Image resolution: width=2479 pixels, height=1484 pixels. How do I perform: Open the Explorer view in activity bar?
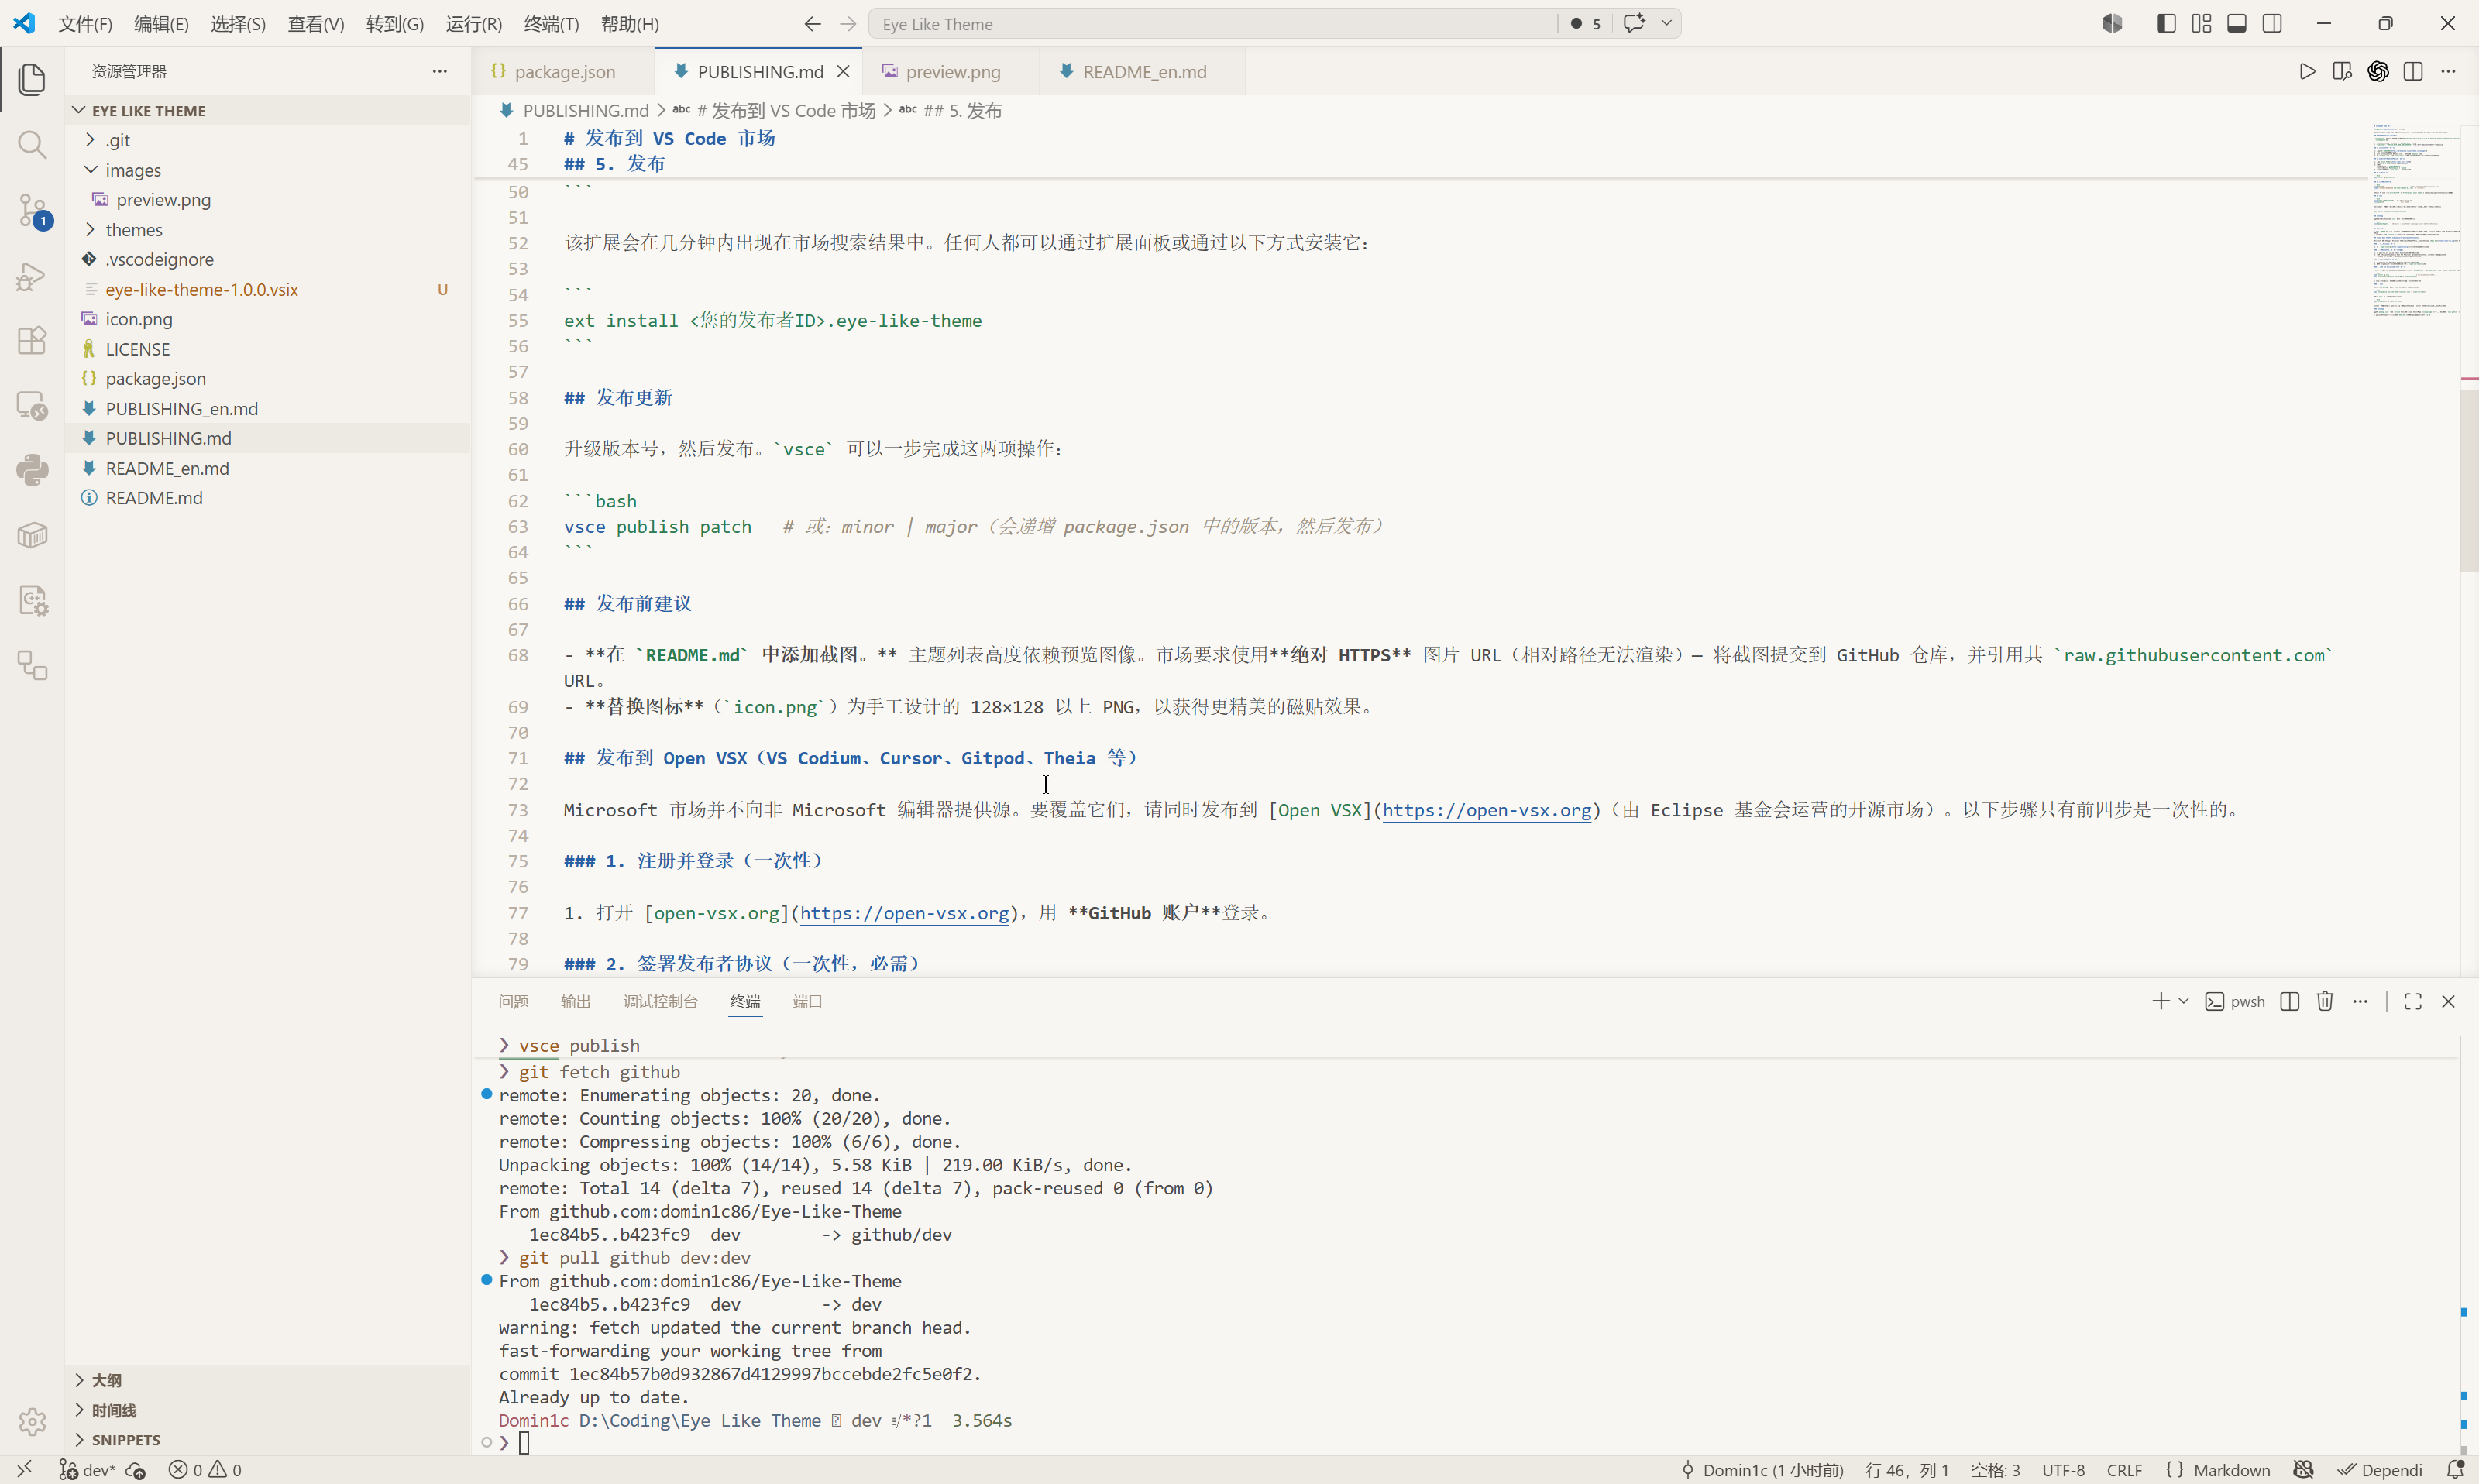coord(32,79)
